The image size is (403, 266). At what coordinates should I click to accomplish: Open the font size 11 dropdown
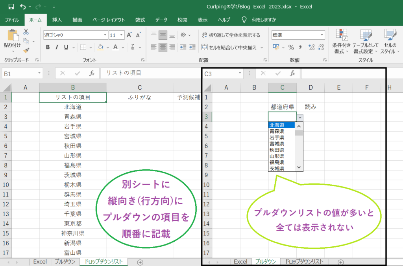[x=121, y=35]
